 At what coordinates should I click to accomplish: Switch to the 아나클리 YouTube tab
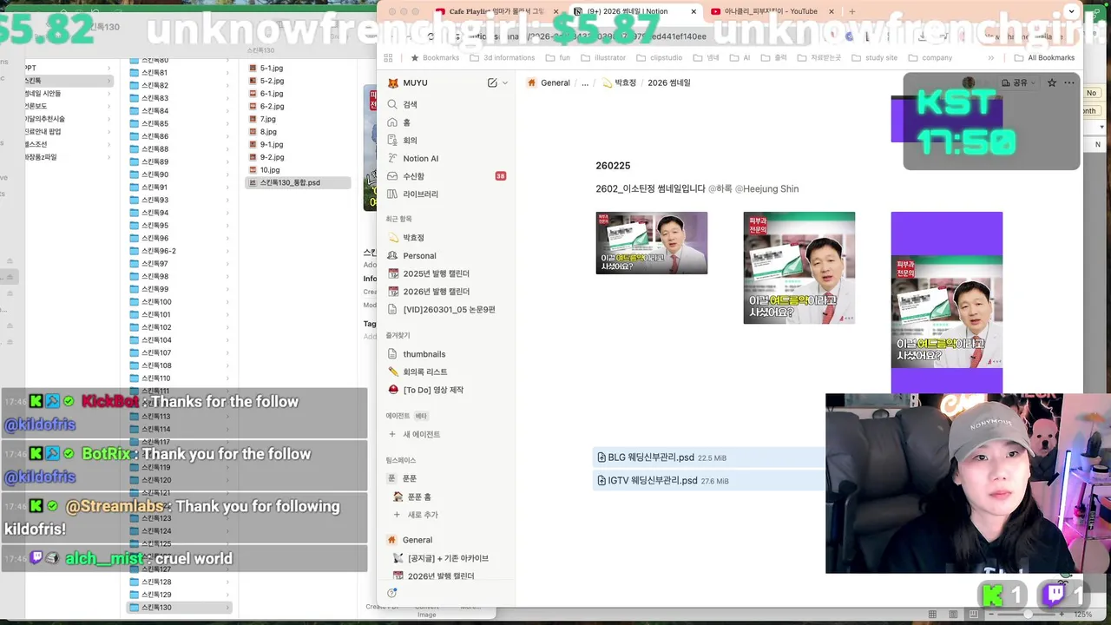pos(771,11)
